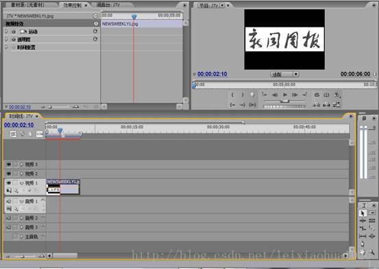The height and width of the screenshot is (269, 379).
Task: Switch to the 调音台: JTV tab
Action: pyautogui.click(x=108, y=5)
